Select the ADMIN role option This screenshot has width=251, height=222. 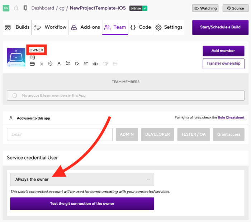(x=127, y=134)
